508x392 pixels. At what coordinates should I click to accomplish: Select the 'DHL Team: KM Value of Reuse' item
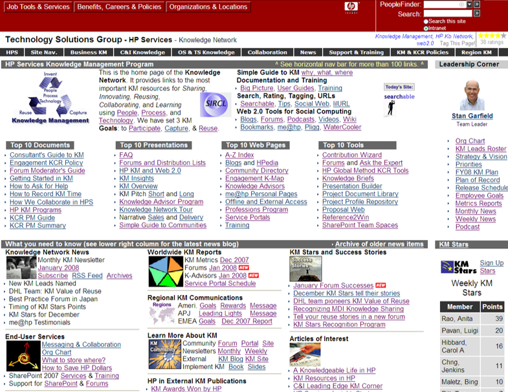tap(55, 291)
